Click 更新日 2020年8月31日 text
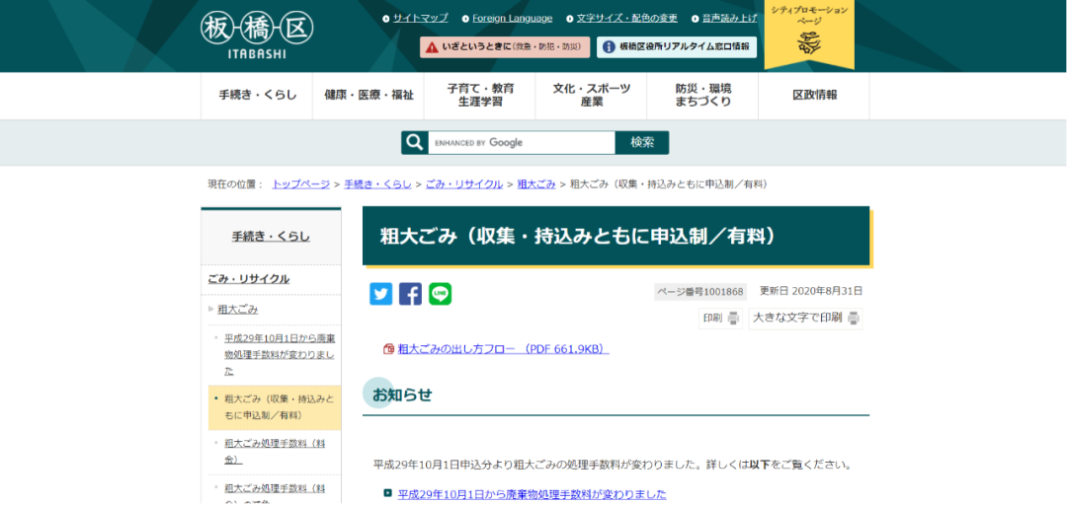The image size is (1067, 505). (x=810, y=292)
